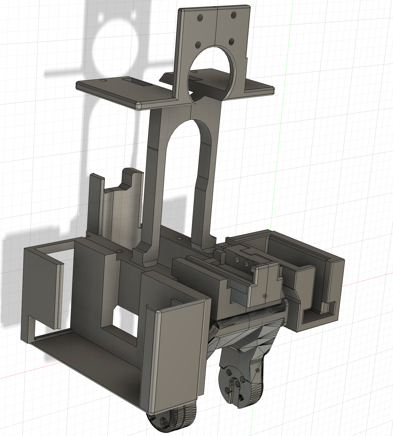The height and width of the screenshot is (436, 393).
Task: Select the rectangular slot in horizontal platform
Action: click(x=137, y=83)
